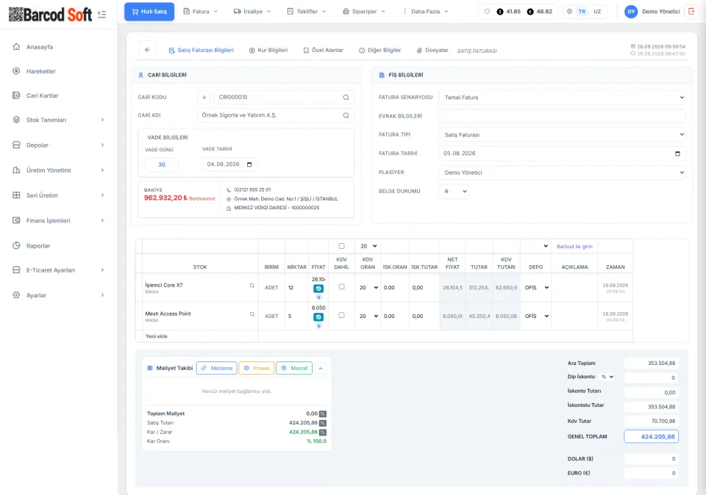706x495 pixels.
Task: Collapse the sidebar with the menu icon
Action: click(102, 15)
